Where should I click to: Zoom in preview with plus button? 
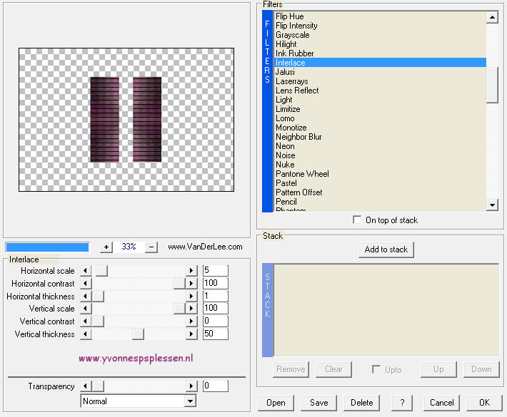tap(106, 247)
